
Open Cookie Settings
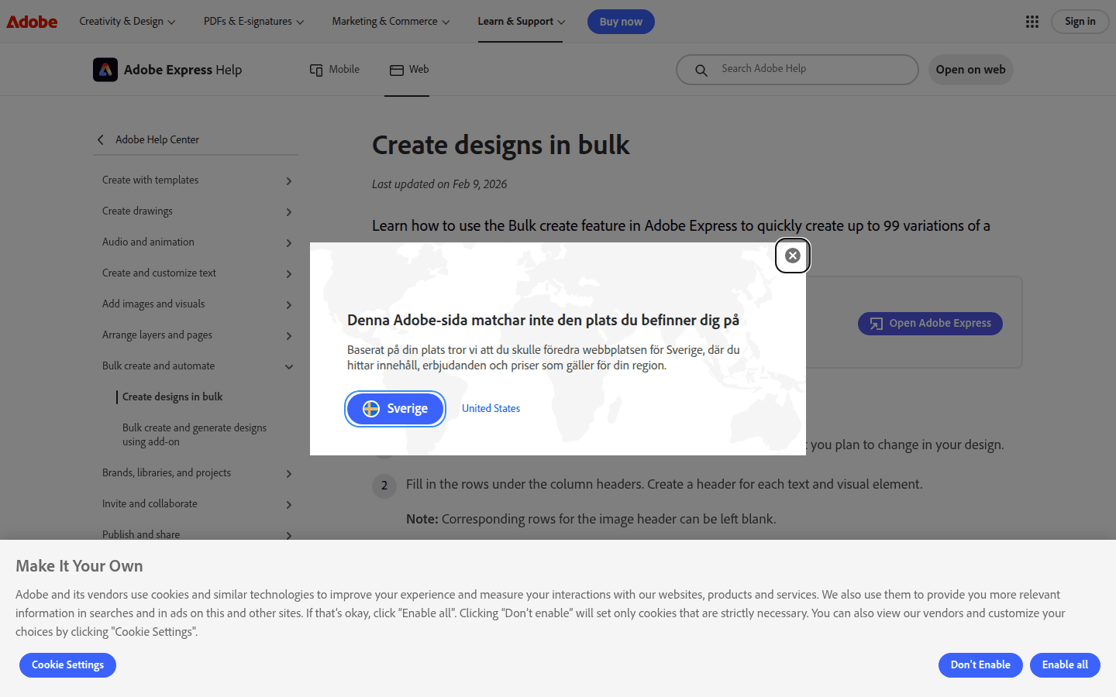pyautogui.click(x=67, y=665)
